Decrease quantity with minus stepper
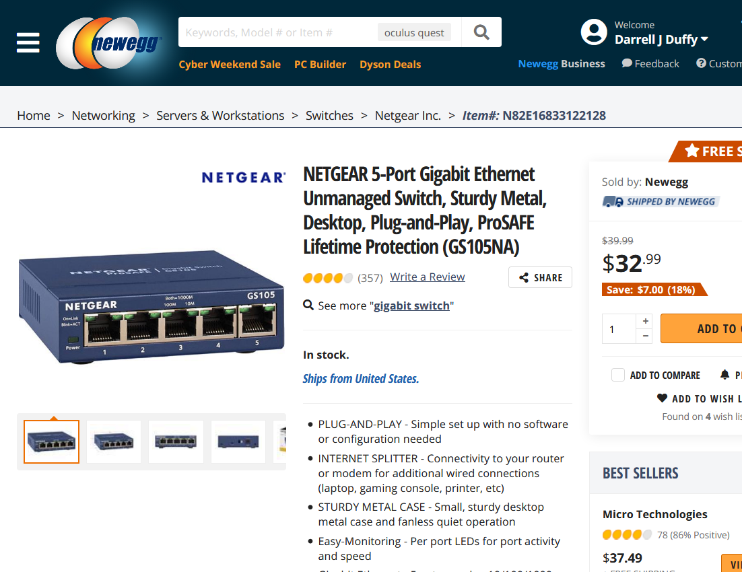This screenshot has width=742, height=572. (646, 336)
